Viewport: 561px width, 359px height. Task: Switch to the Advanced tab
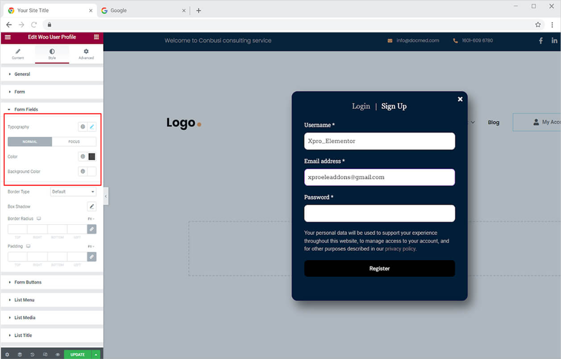pos(86,54)
